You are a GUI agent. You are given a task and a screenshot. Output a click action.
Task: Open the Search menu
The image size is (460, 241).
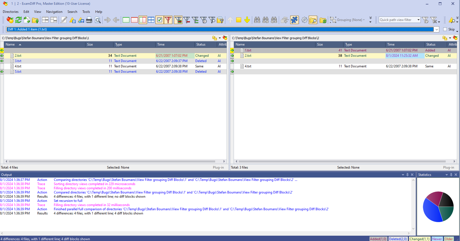[x=72, y=12]
